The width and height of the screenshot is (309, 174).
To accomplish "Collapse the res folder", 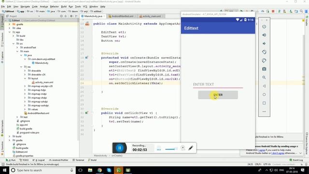I will click(21, 67).
